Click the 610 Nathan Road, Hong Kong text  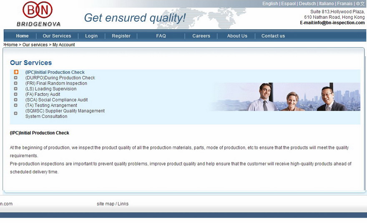[x=334, y=17]
